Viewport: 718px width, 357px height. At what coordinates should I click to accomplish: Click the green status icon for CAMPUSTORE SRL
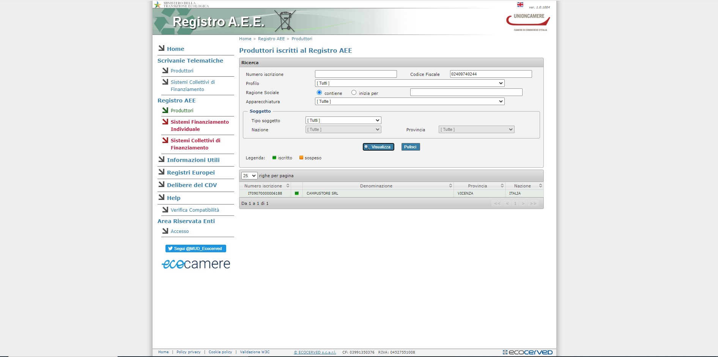point(297,193)
